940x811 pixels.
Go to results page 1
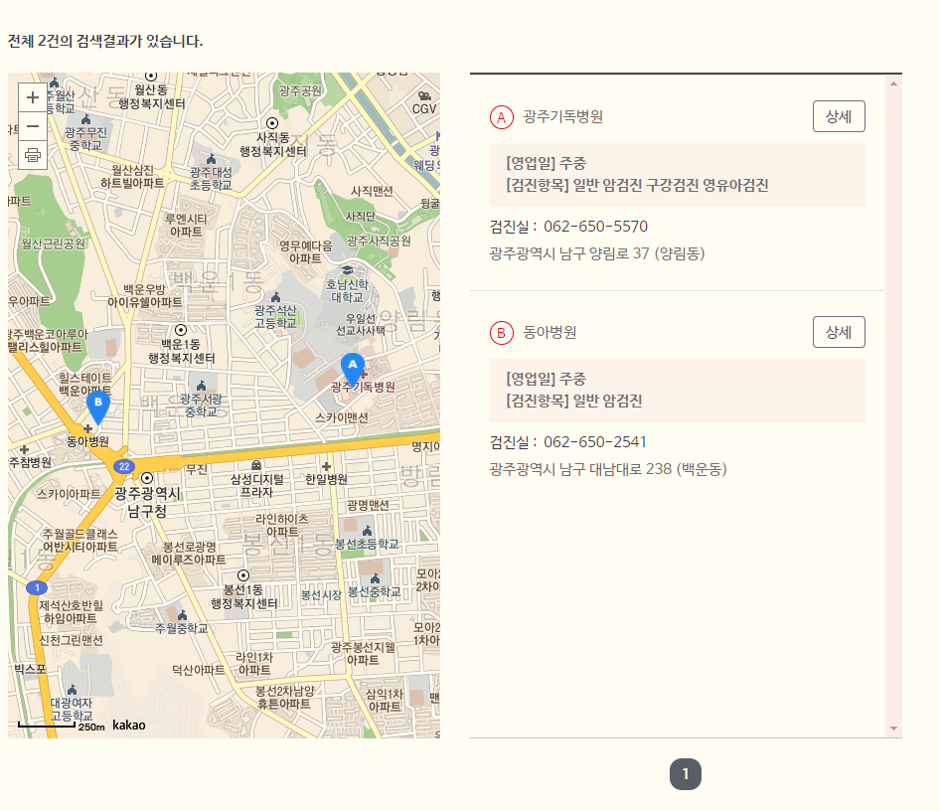tap(686, 774)
